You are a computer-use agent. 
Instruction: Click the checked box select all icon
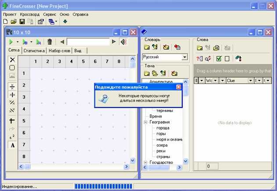click(219, 59)
